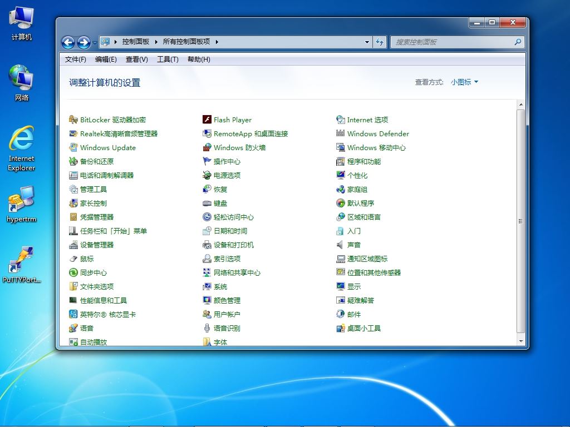Click the scrollbar down arrow

pos(521,341)
